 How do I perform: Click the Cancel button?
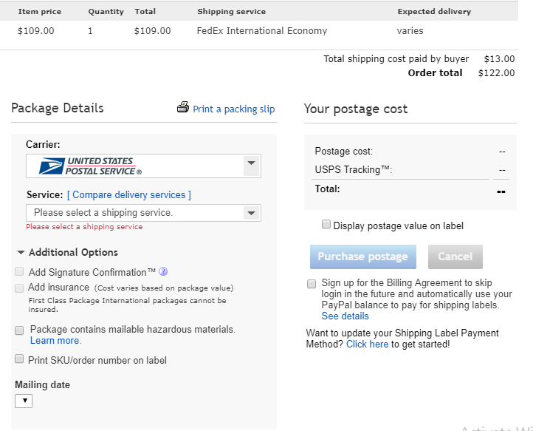click(x=455, y=257)
